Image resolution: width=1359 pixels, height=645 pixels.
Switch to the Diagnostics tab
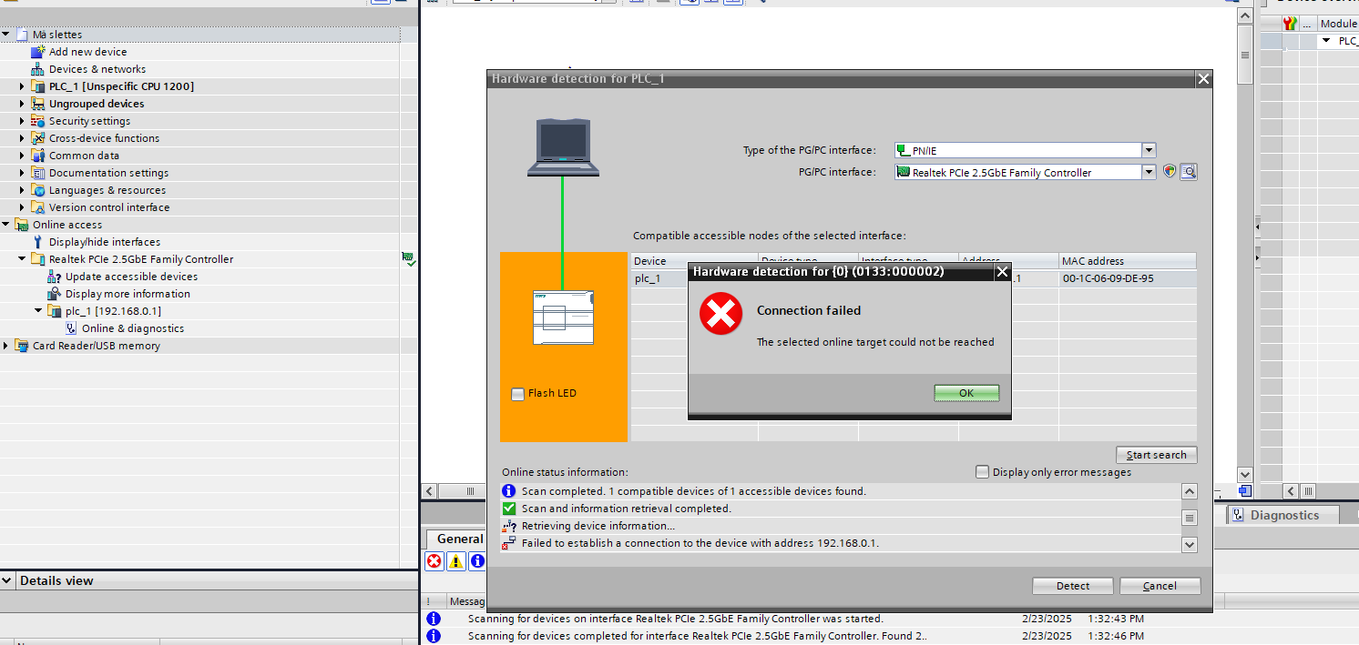point(1284,515)
